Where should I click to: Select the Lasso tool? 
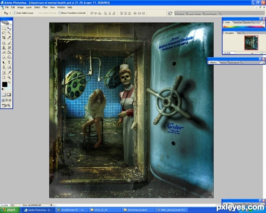tap(4, 33)
